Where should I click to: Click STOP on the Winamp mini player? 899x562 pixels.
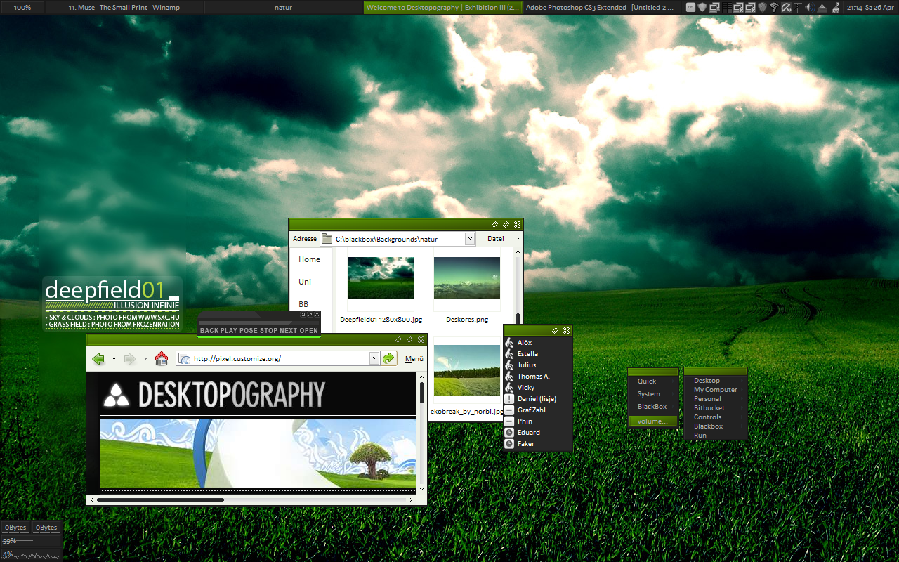[x=269, y=330]
